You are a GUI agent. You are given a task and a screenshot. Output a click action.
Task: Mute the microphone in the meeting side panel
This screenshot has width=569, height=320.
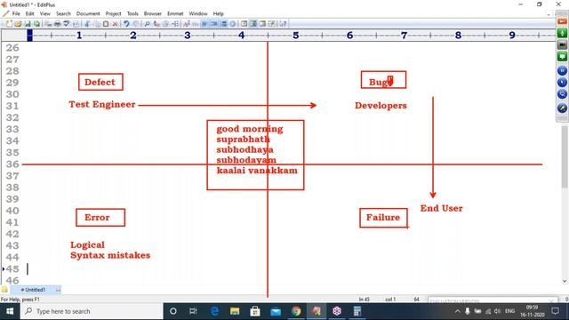coord(562,34)
